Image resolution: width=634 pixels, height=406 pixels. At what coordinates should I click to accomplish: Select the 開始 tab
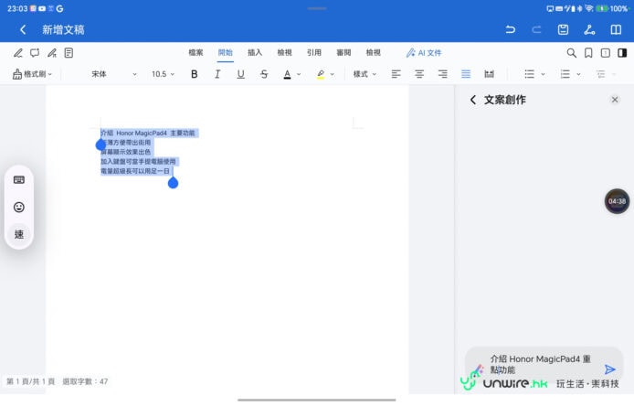tap(226, 53)
